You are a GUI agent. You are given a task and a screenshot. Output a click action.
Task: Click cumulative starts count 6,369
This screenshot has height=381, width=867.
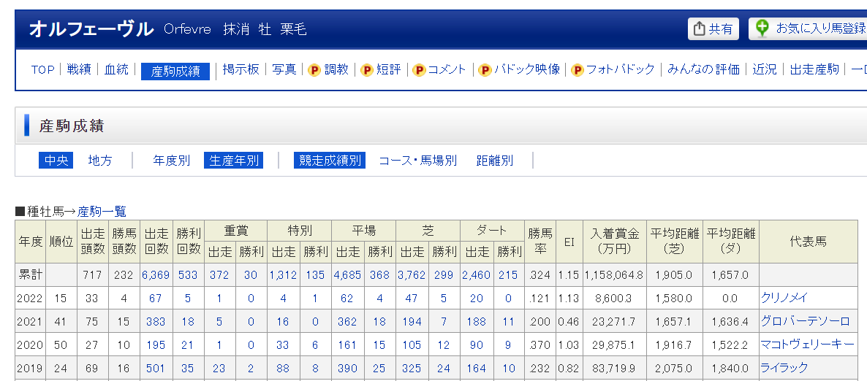pos(156,275)
